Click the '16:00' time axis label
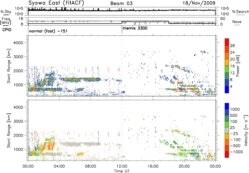Image resolution: width=249 pixels, height=173 pixels. (153, 166)
